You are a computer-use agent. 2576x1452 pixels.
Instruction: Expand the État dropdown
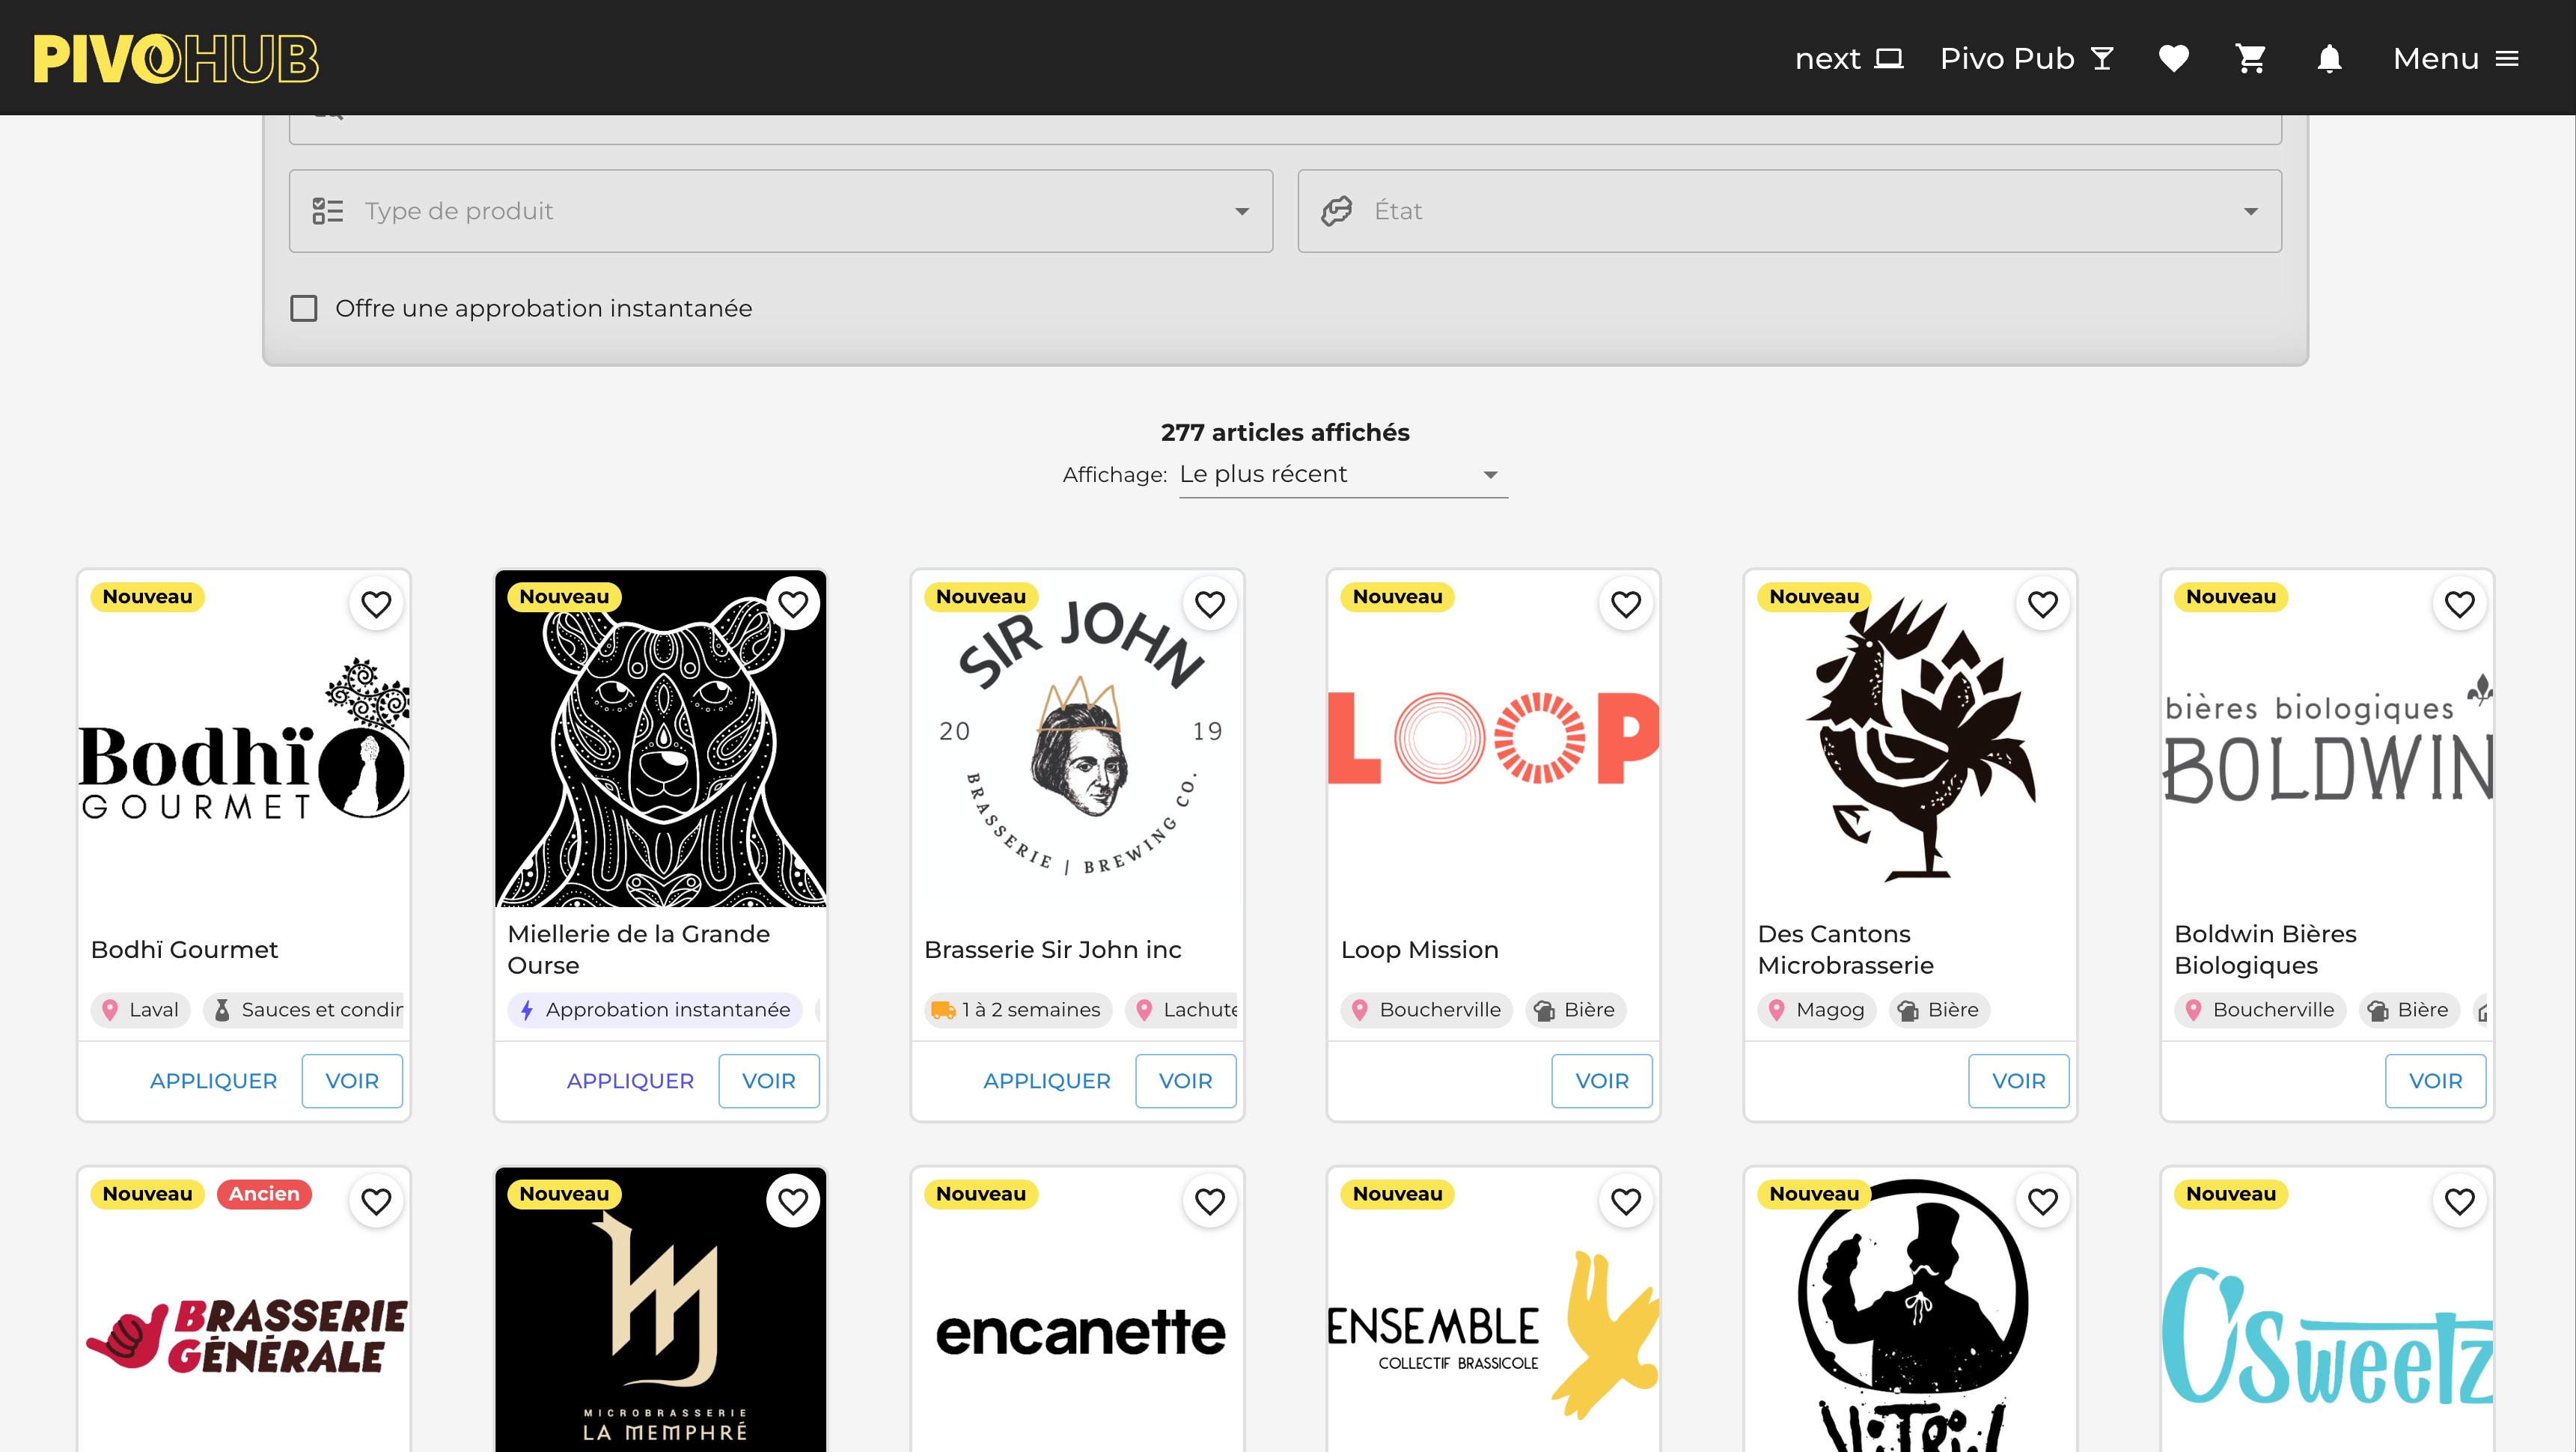click(1789, 211)
